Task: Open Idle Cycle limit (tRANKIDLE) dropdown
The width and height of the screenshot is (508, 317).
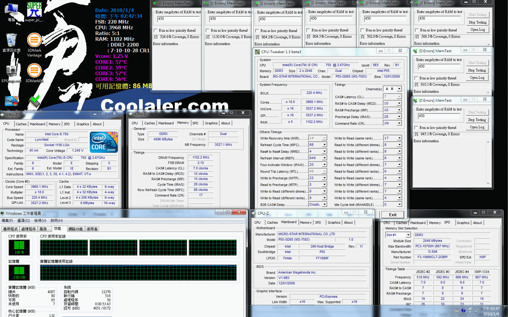Action: click(399, 204)
